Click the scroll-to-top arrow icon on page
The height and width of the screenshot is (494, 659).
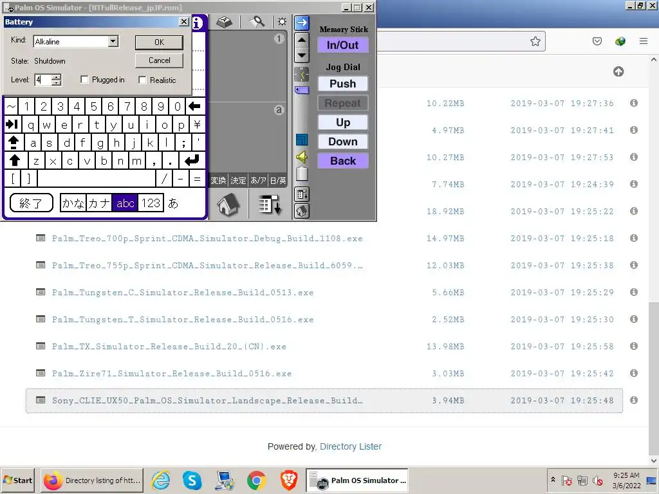click(618, 71)
